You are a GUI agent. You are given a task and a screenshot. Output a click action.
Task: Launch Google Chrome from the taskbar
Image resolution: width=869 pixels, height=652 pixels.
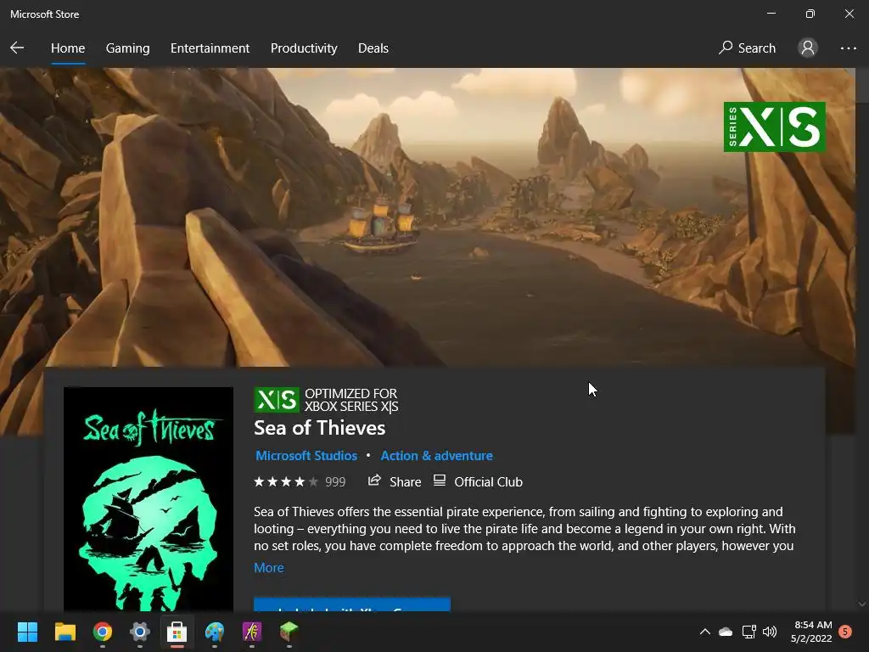point(103,632)
